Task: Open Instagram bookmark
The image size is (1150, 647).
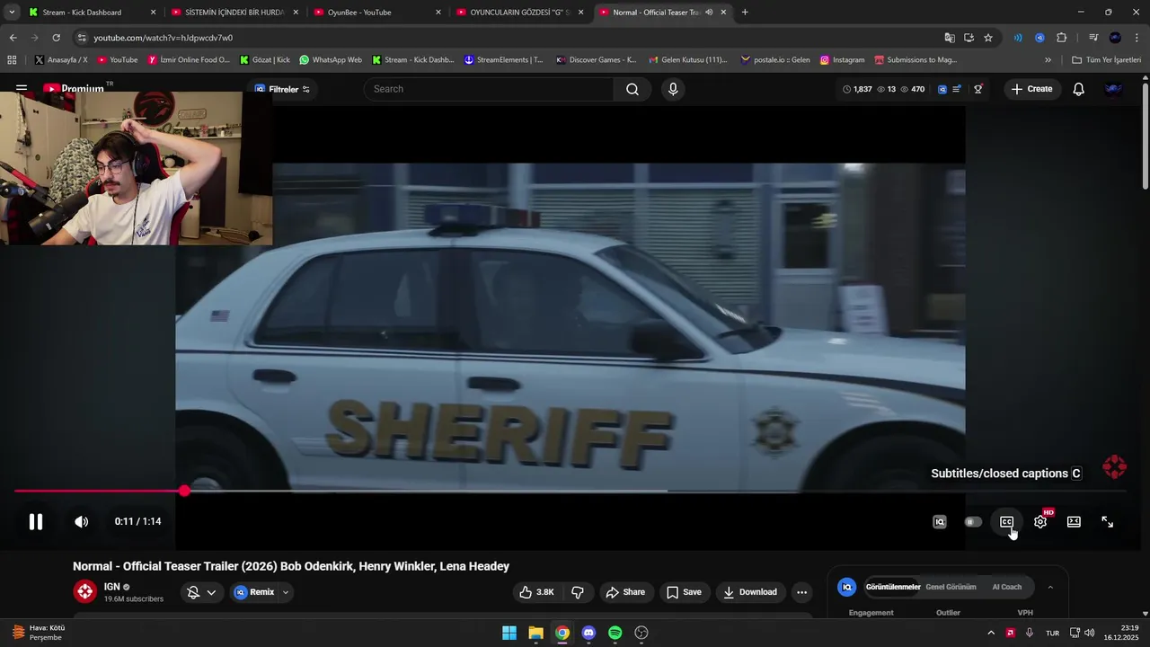Action: point(842,60)
